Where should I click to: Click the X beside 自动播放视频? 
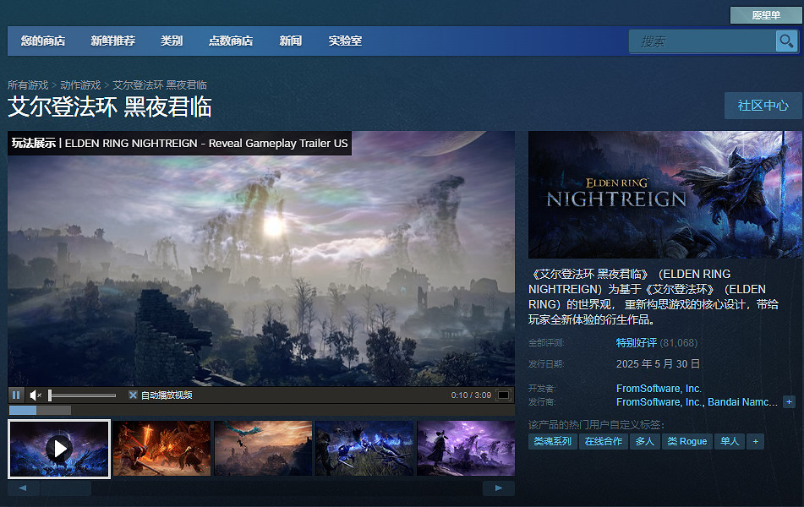[133, 394]
